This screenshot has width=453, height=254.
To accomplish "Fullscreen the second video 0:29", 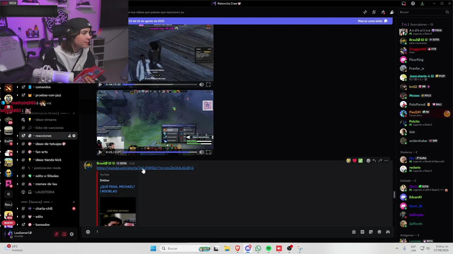I will click(x=208, y=152).
